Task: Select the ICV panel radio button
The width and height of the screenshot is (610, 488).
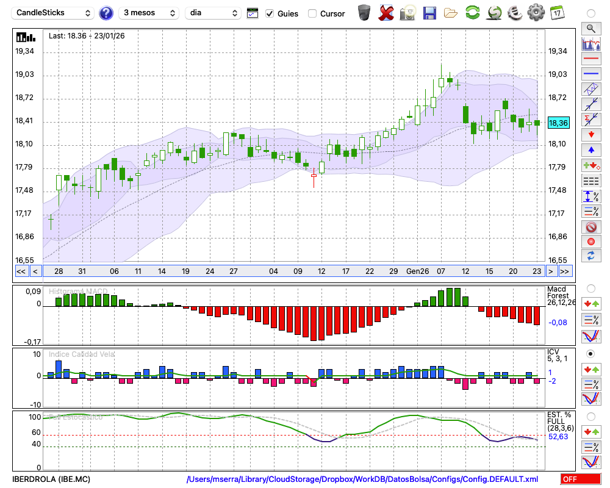Action: tap(591, 354)
